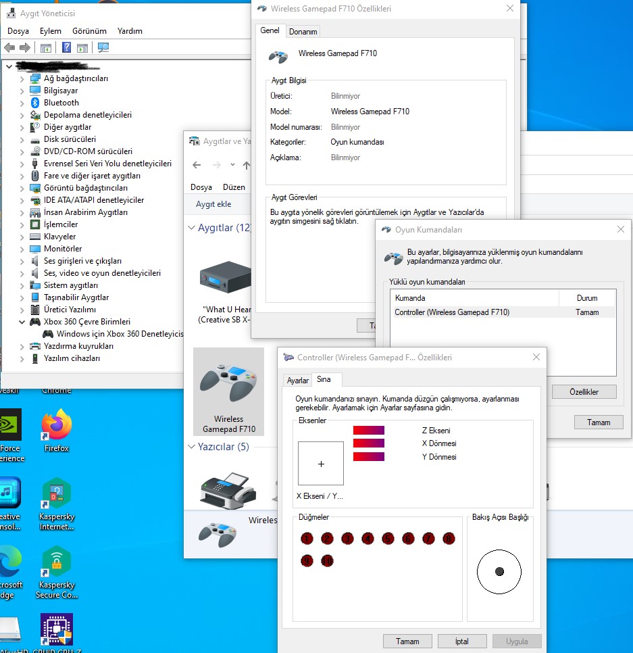Open the Kaspersky Internet desktop shortcut
Viewport: 633px width, 653px height.
[57, 504]
